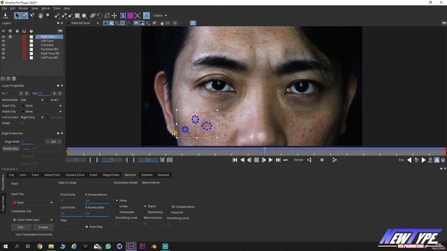Hide the Forehead layer

[3, 45]
